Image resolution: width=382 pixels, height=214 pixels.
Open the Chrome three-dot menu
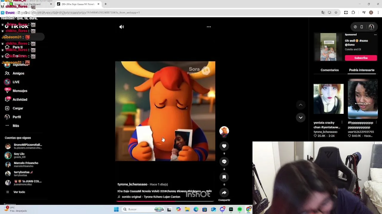pos(378,12)
